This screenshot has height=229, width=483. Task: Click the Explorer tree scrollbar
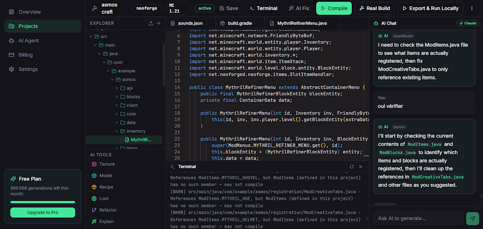point(164,65)
